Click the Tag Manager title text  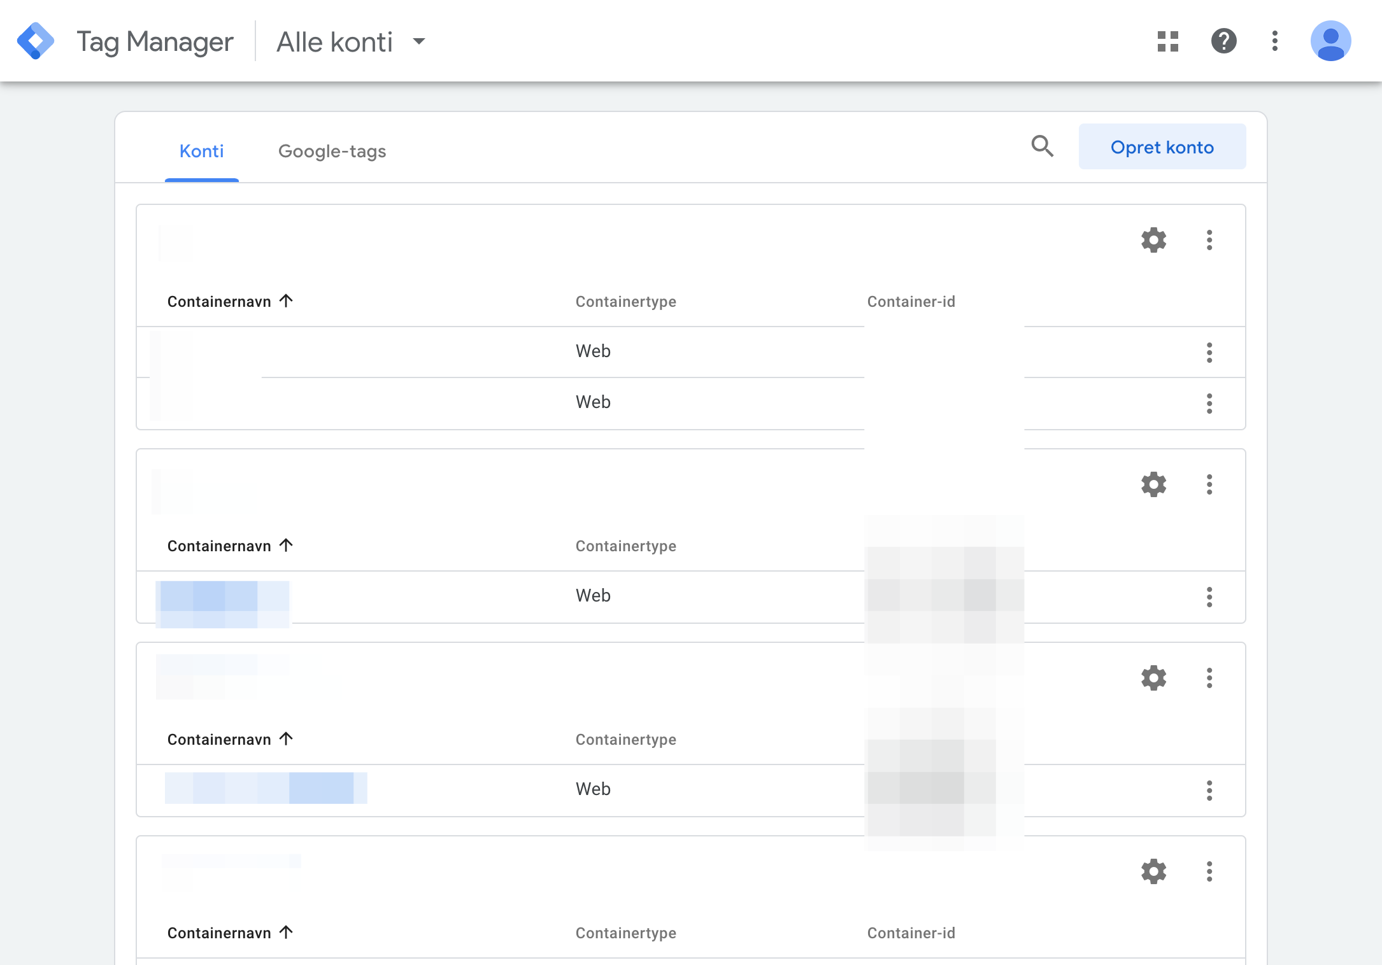point(155,42)
